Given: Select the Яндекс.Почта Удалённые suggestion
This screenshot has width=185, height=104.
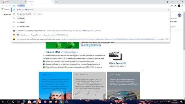Looking at the screenshot, I should click(x=91, y=35).
